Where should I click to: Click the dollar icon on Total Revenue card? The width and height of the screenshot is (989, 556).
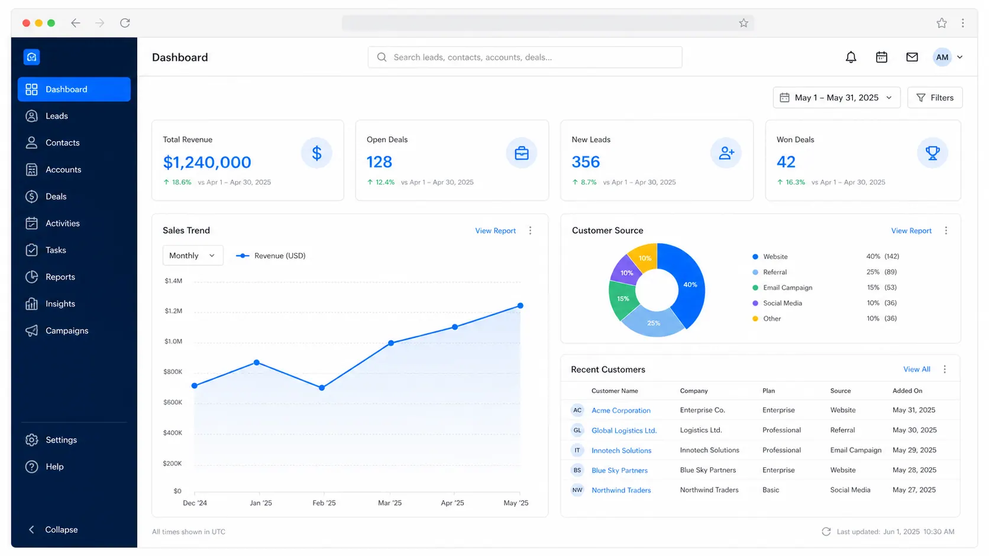[x=316, y=154]
